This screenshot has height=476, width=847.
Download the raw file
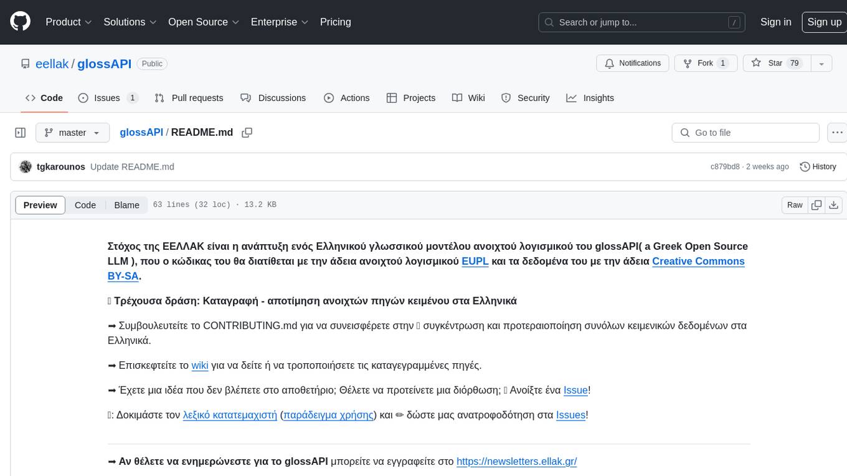[x=834, y=205]
